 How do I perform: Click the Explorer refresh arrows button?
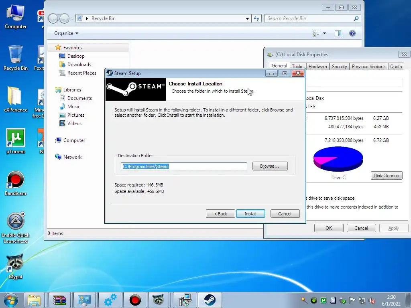point(256,18)
